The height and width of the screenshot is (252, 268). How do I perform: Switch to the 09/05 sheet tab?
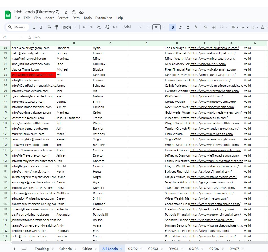(194, 249)
